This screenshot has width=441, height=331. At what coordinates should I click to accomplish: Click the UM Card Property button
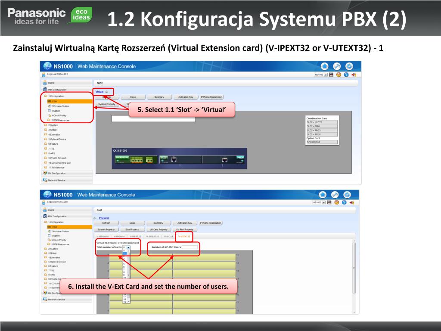(158, 229)
